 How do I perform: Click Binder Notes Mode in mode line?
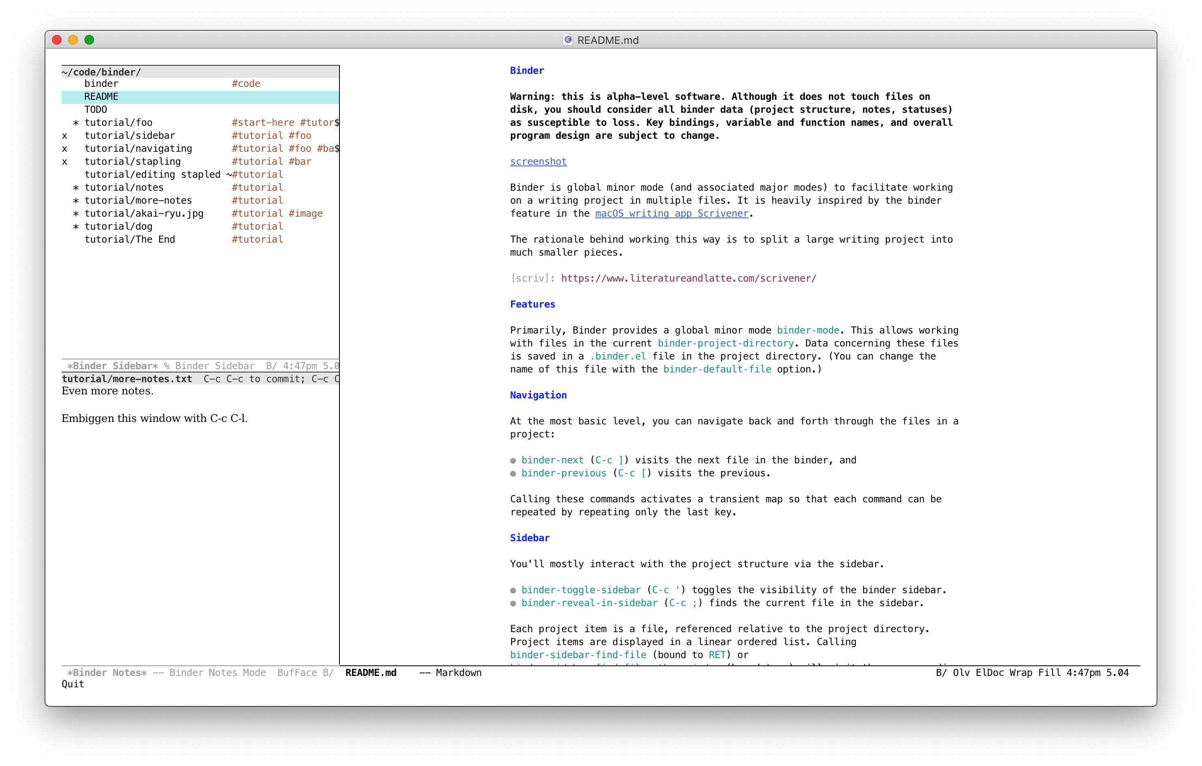[218, 672]
